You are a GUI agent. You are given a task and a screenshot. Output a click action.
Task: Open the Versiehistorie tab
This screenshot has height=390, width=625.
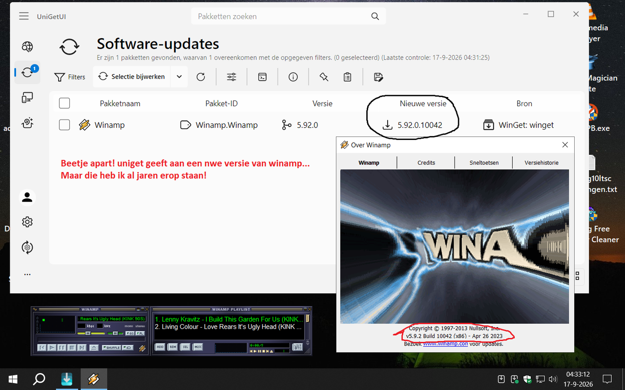pos(542,162)
